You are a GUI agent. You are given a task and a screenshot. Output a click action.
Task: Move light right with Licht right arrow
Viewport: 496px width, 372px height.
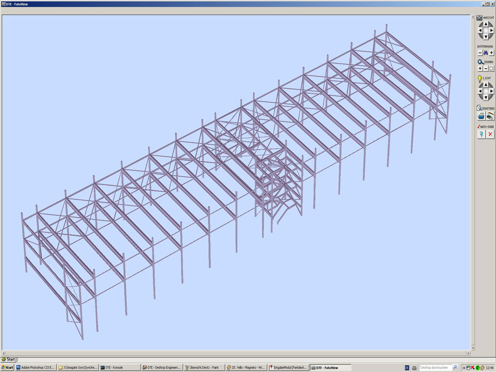pos(492,91)
